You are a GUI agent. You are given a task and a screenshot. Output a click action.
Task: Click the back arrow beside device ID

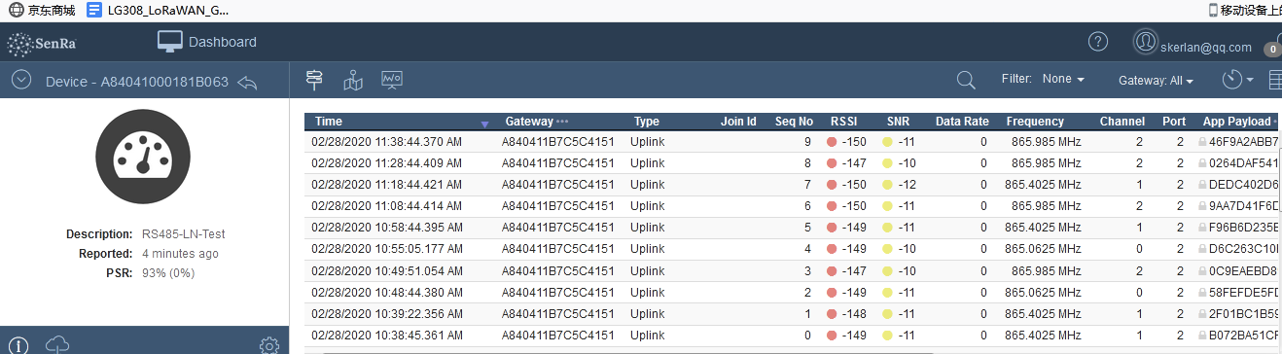[247, 82]
